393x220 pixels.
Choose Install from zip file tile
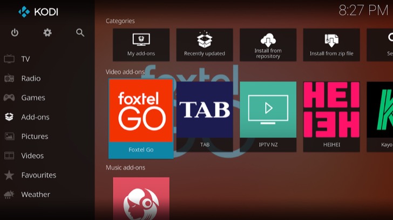tap(331, 45)
